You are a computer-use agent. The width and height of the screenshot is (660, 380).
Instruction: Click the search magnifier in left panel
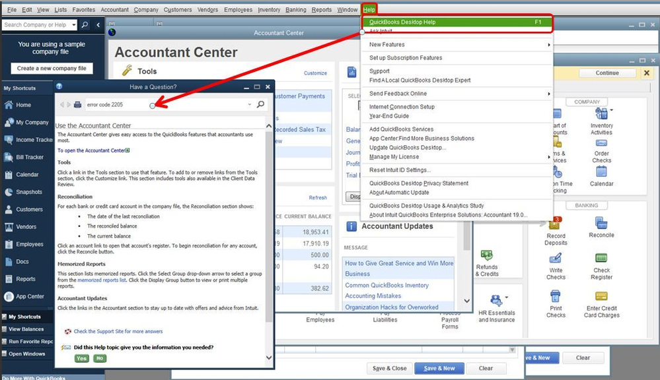(85, 25)
